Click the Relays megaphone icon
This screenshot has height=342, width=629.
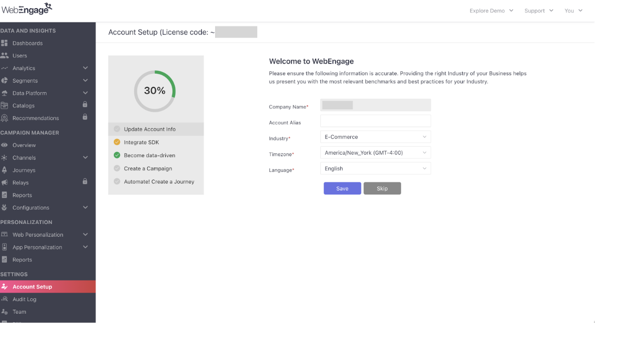tap(4, 182)
